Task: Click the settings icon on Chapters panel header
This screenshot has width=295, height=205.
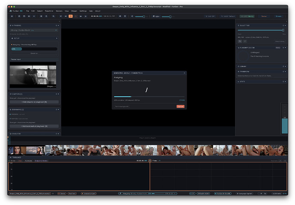Action: click(x=56, y=94)
